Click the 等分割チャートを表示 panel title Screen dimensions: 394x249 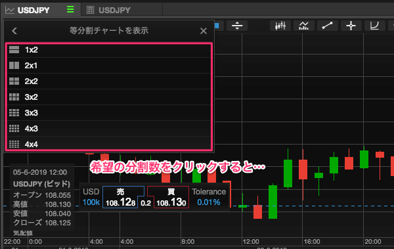(109, 31)
